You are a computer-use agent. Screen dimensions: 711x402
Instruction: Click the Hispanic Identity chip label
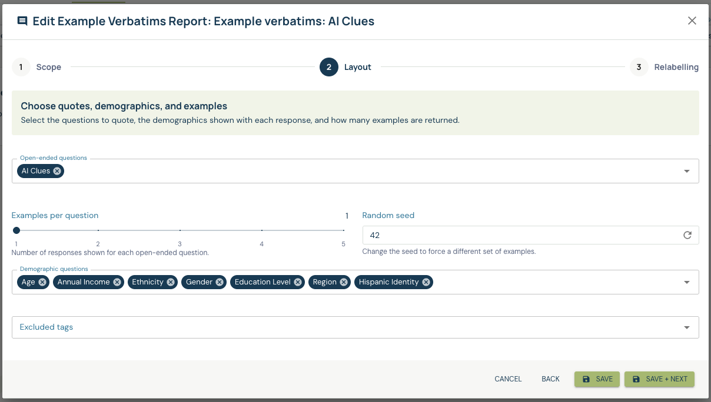tap(389, 282)
